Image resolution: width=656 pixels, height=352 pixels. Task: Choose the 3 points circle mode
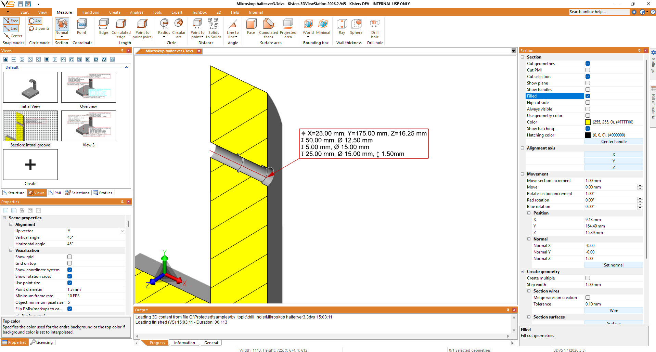click(39, 28)
